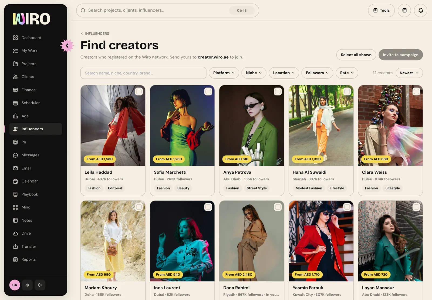Go back via the INFLUENCERS breadcrumb
Image resolution: width=432 pixels, height=300 pixels.
pyautogui.click(x=95, y=34)
